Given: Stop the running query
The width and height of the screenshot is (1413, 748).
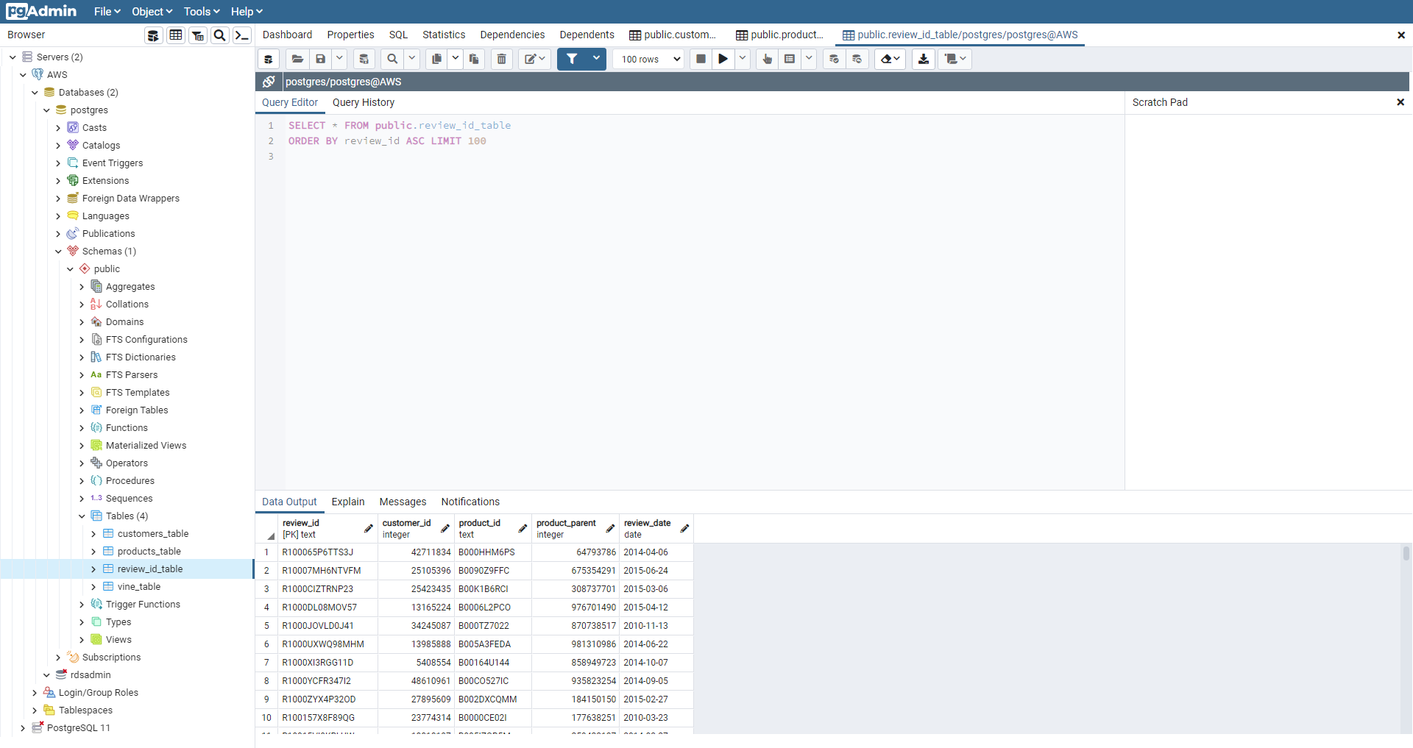Looking at the screenshot, I should [x=701, y=59].
